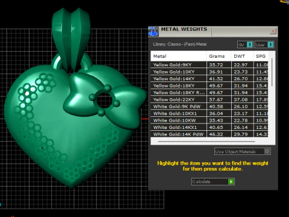Click the 22.97 DWT value
This screenshot has height=217, width=289.
[x=241, y=65]
